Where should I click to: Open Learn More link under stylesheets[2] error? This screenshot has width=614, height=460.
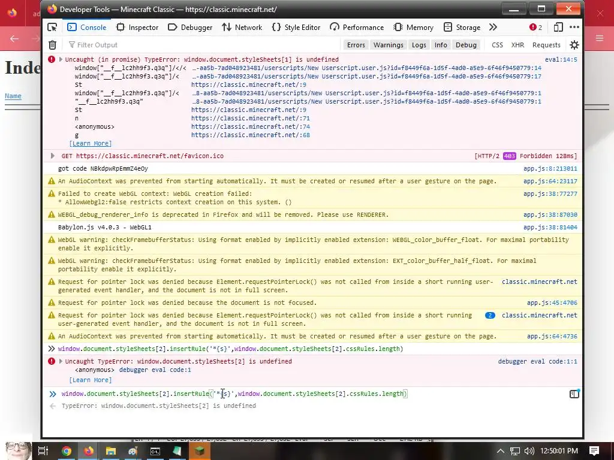(91, 380)
